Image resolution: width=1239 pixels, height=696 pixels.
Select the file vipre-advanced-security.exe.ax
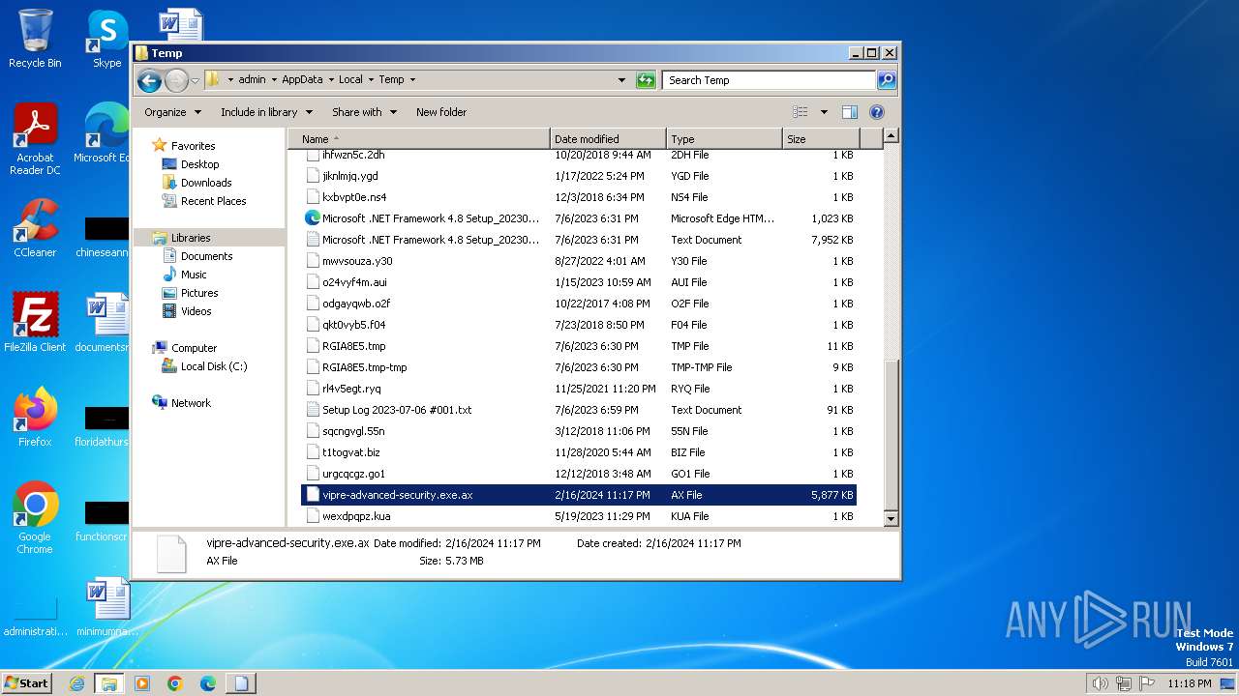point(579,495)
